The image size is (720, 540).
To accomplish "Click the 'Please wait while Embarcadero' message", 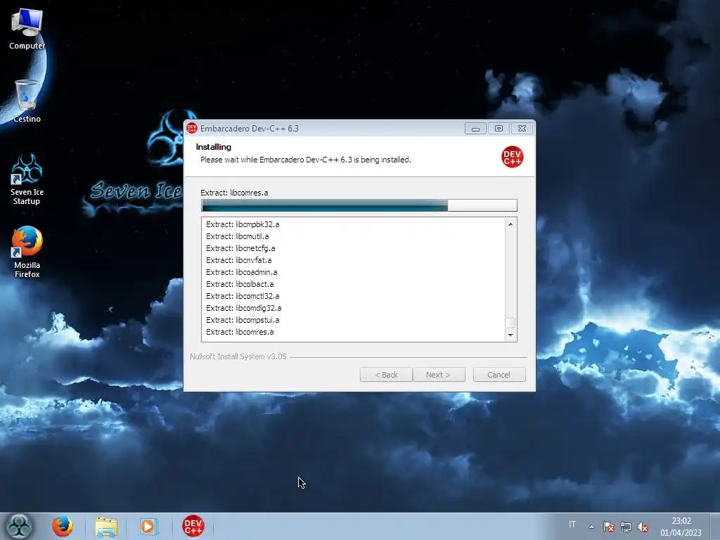I will coord(305,160).
